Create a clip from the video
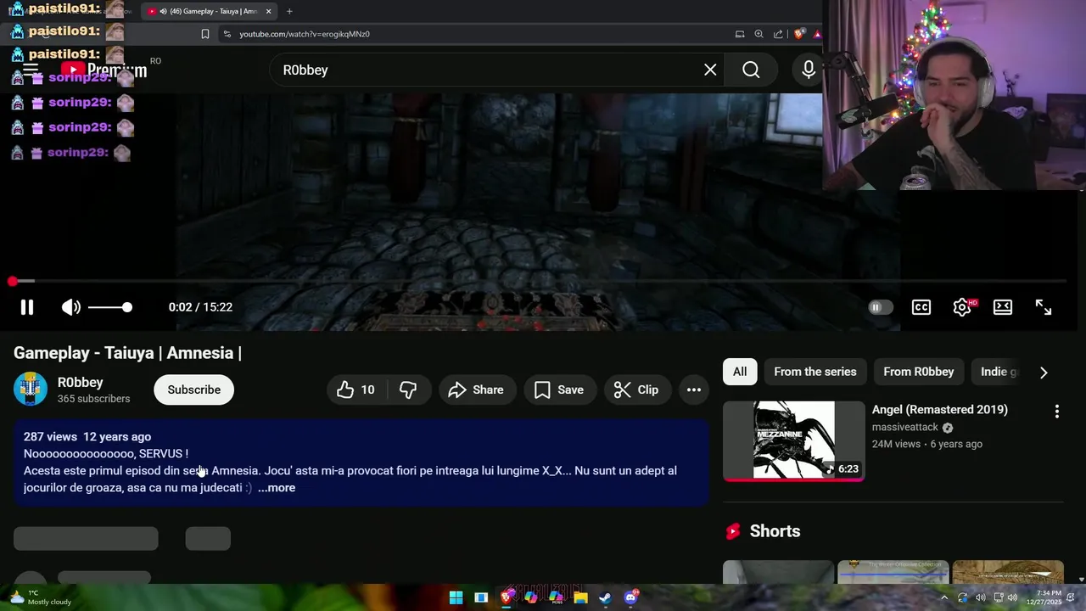 click(636, 390)
